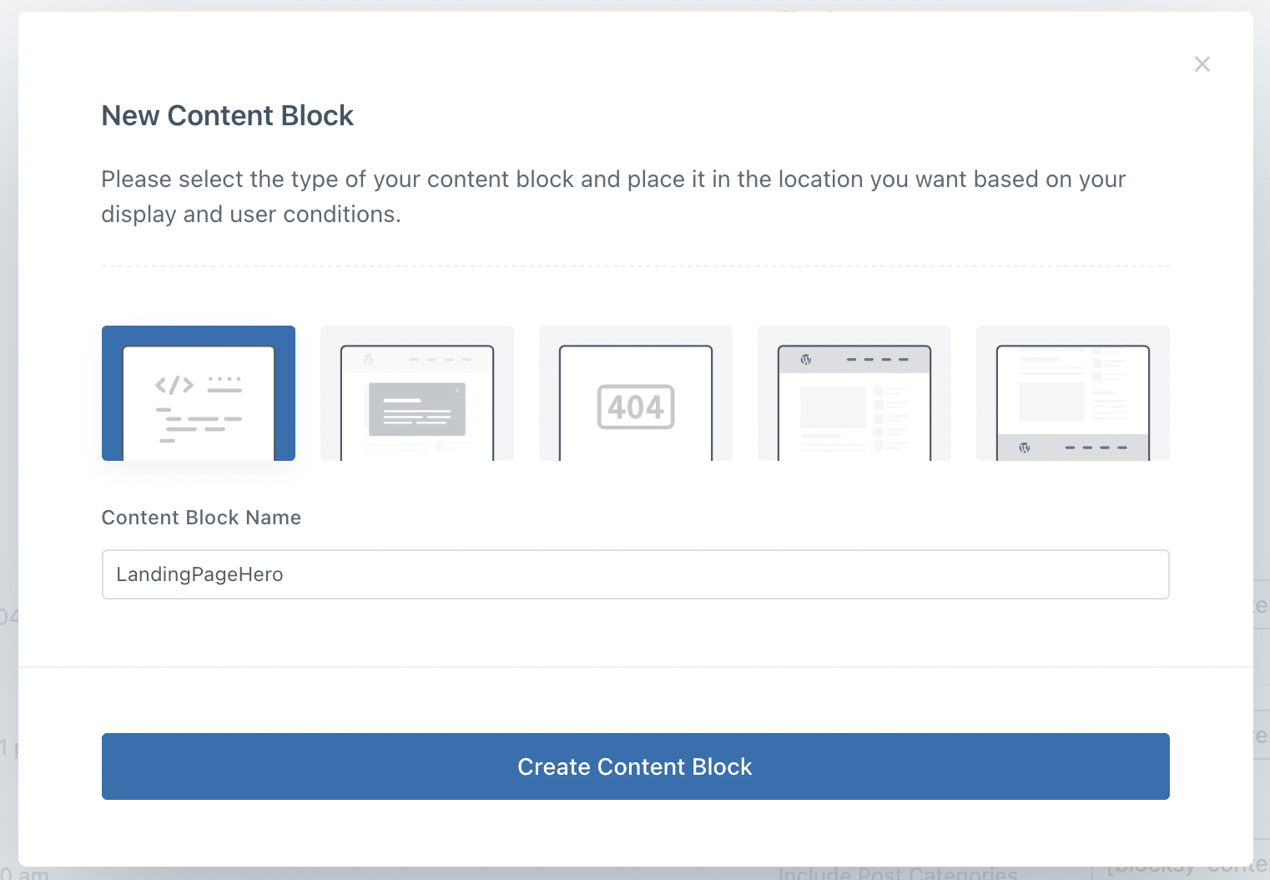Viewport: 1270px width, 880px height.
Task: Click the WordPress logo on the header thumbnail
Action: coord(805,359)
